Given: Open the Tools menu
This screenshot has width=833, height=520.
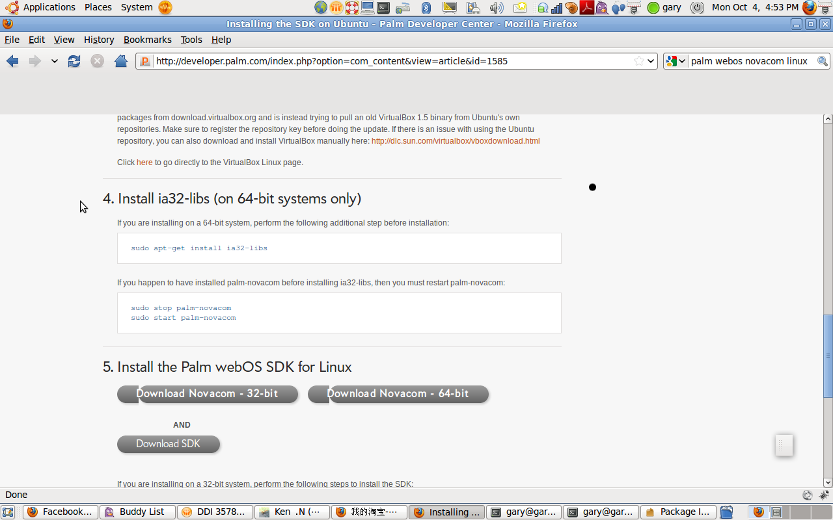Looking at the screenshot, I should click(191, 40).
